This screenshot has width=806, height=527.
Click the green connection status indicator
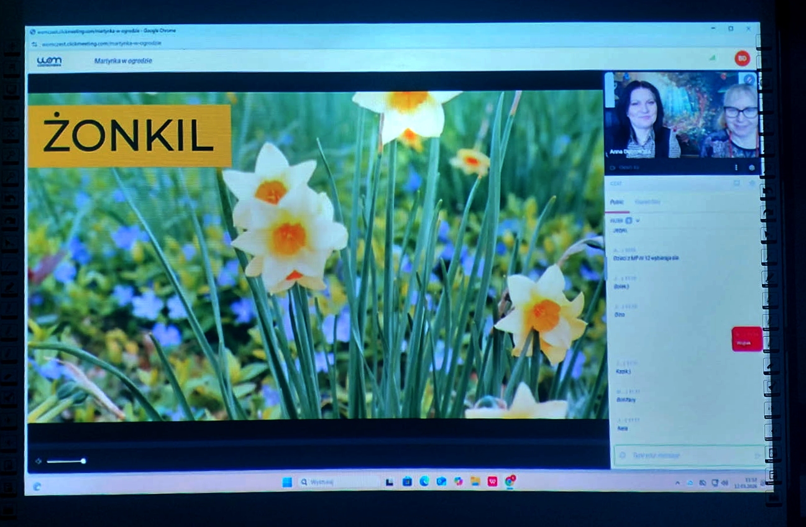pyautogui.click(x=712, y=58)
